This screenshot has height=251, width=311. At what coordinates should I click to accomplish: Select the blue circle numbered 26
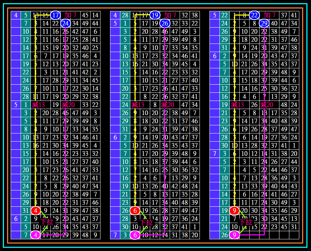point(165,23)
